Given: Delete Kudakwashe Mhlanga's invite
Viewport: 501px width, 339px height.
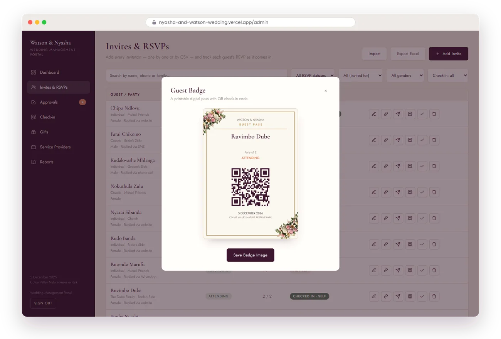Looking at the screenshot, I should tap(434, 166).
